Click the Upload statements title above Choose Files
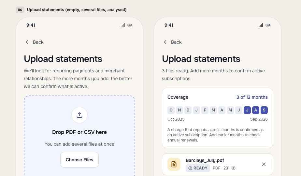 (63, 59)
